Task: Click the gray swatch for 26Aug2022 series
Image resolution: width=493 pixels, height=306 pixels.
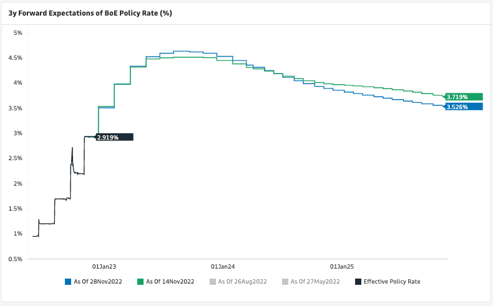Action: (x=213, y=282)
